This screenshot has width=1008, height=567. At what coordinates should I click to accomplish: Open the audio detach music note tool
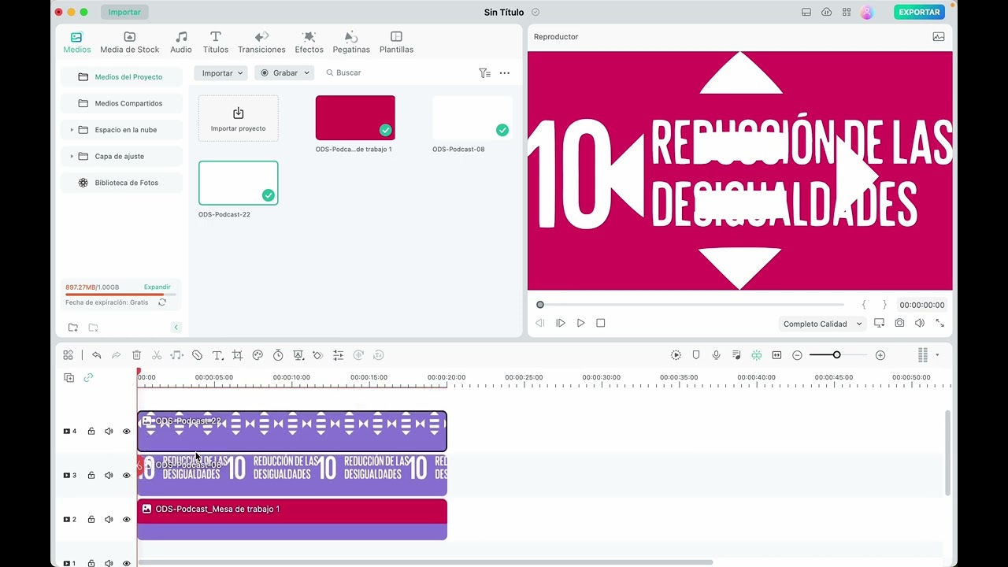(x=176, y=355)
